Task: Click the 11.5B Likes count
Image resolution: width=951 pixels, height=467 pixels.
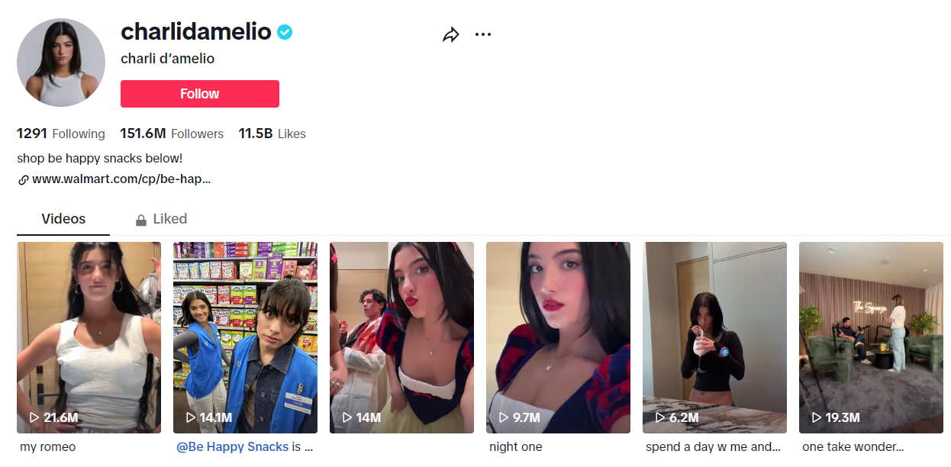Action: tap(272, 134)
